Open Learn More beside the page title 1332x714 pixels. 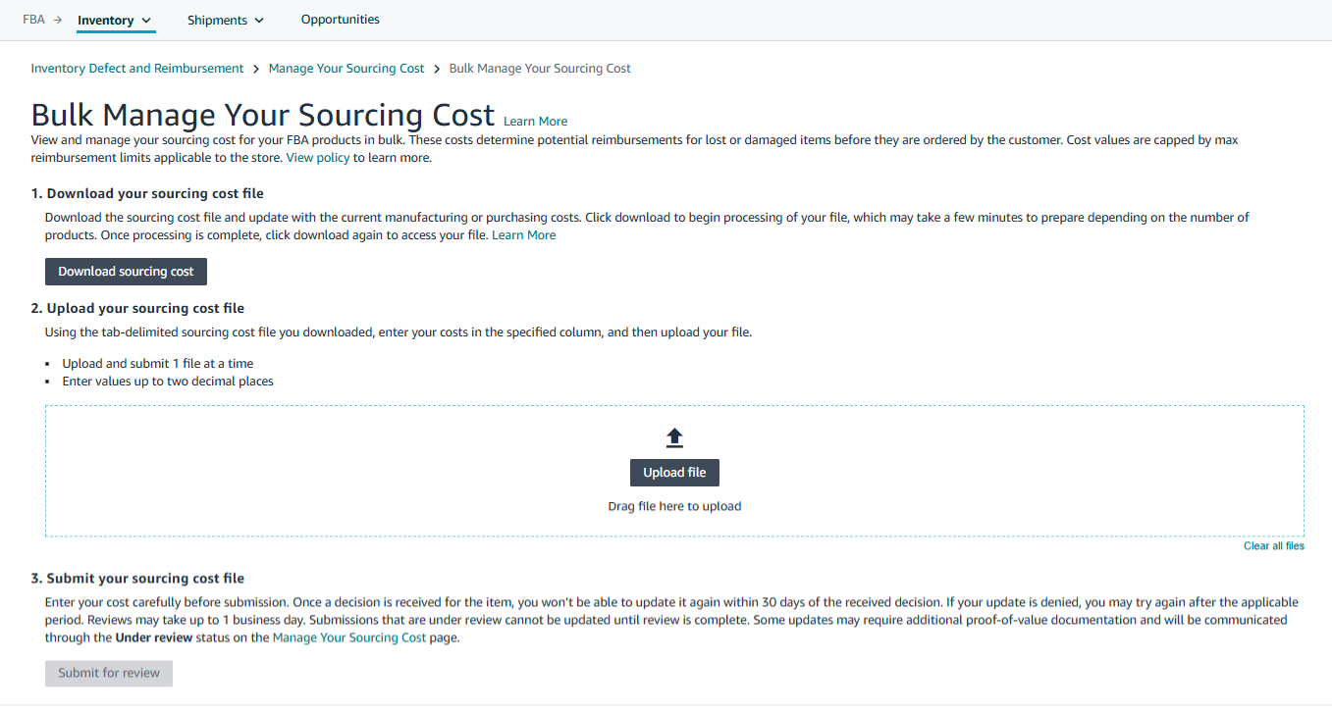click(535, 122)
